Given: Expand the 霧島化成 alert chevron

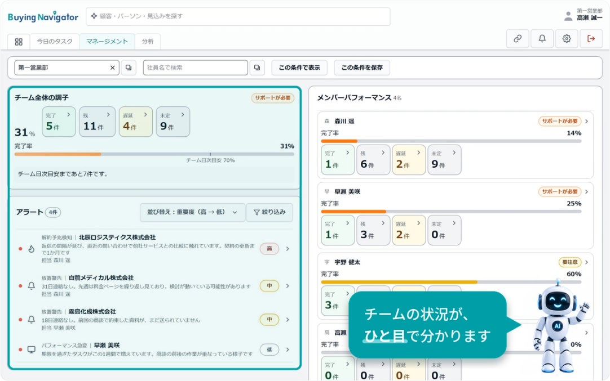Looking at the screenshot, I should coord(288,320).
